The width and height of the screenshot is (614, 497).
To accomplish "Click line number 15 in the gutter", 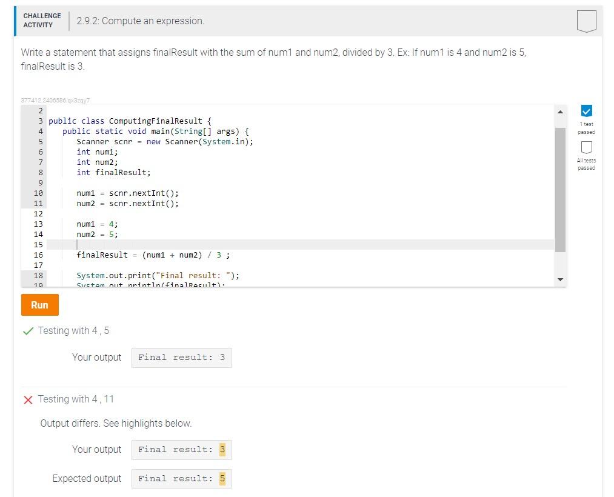I will click(x=38, y=244).
